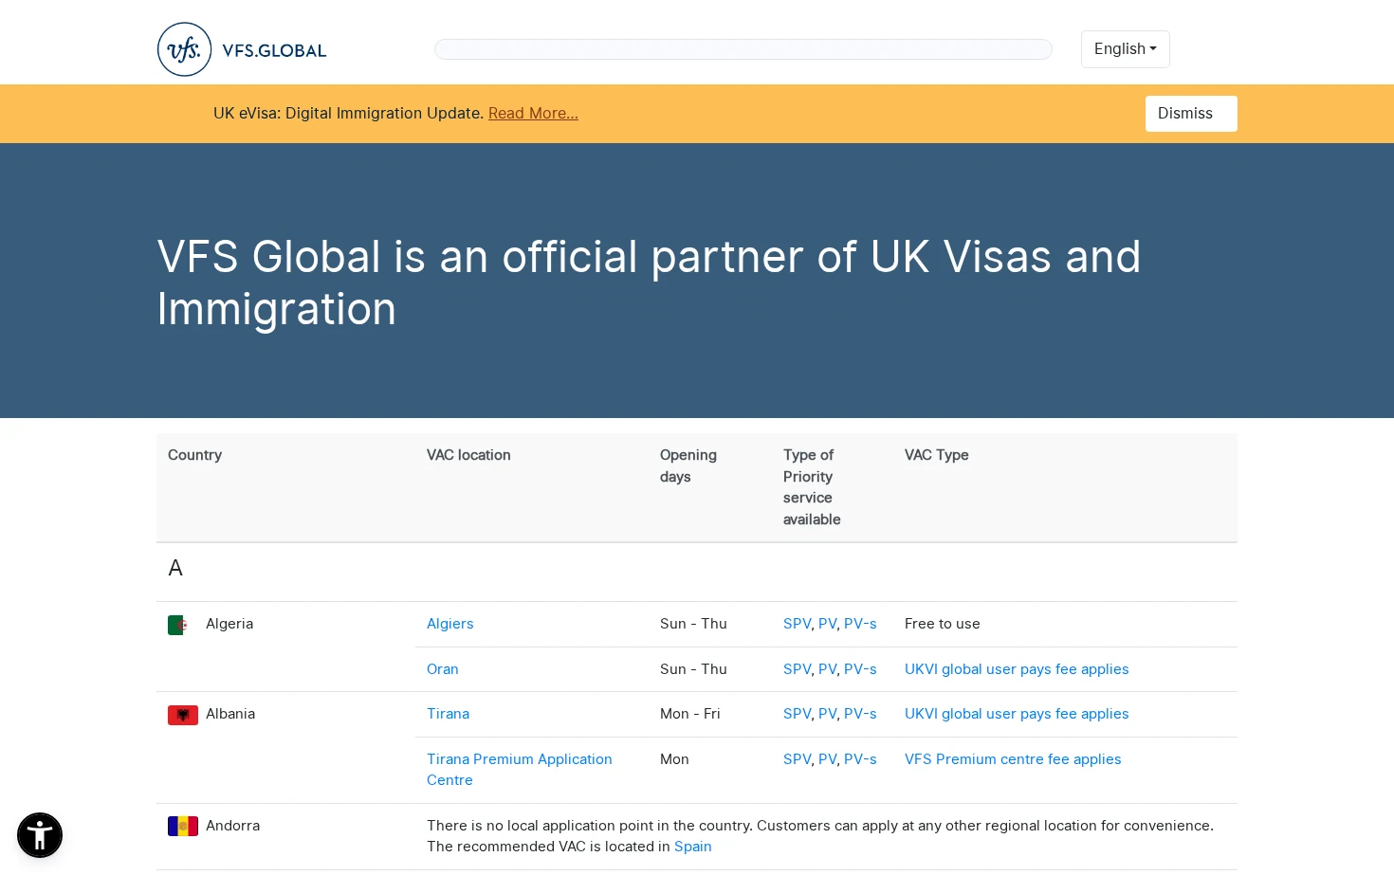The image size is (1394, 875).
Task: Open the accessibility widget icon
Action: click(x=40, y=835)
